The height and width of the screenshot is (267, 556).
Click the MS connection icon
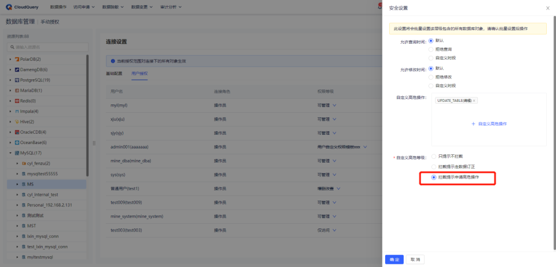point(24,185)
